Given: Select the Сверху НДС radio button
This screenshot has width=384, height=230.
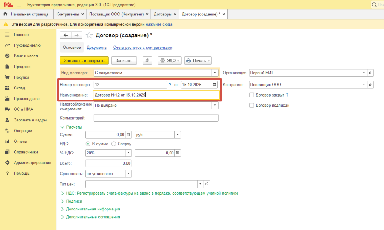Looking at the screenshot, I should click(x=114, y=144).
